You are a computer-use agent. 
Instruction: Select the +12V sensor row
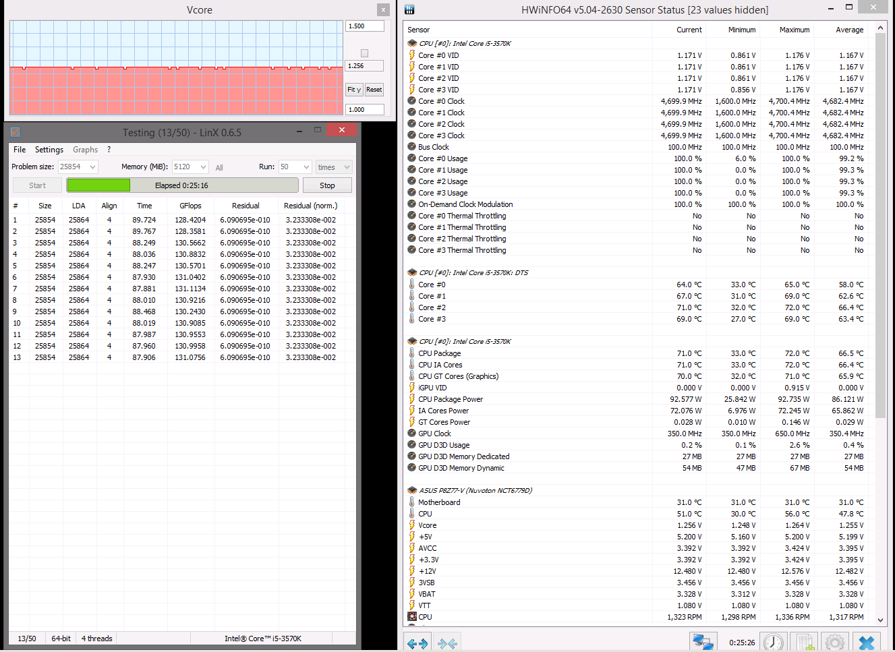pos(639,571)
